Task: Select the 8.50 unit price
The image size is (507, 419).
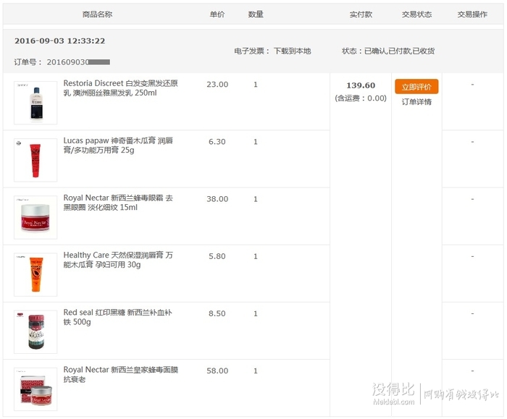Action: 217,313
